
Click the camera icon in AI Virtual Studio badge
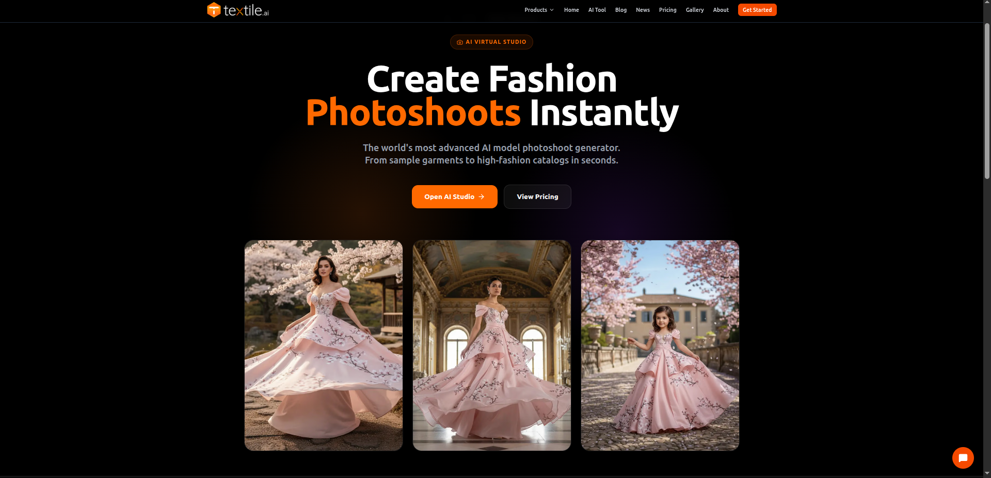(459, 42)
